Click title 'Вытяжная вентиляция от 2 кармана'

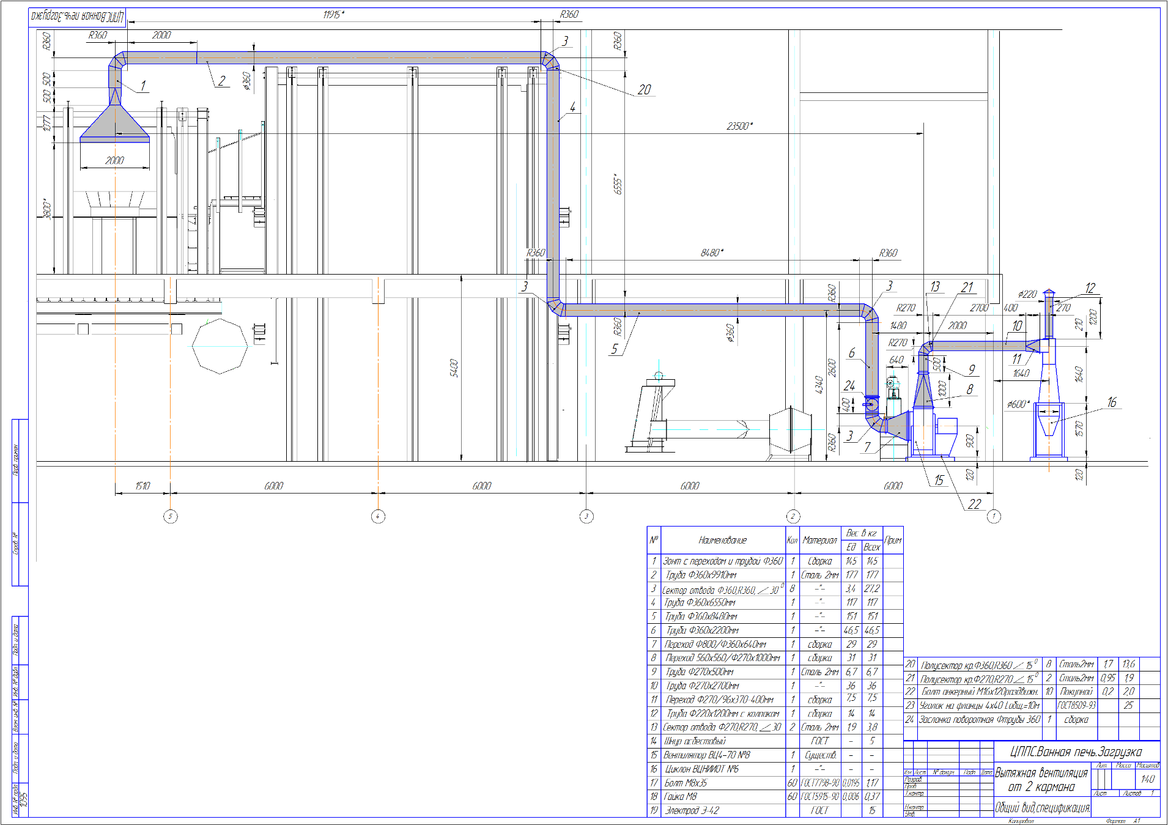(x=1041, y=780)
